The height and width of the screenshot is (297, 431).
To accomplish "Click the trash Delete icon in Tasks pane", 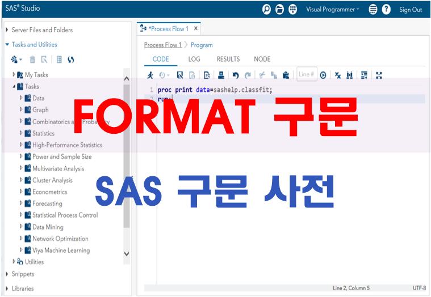I will (x=32, y=60).
